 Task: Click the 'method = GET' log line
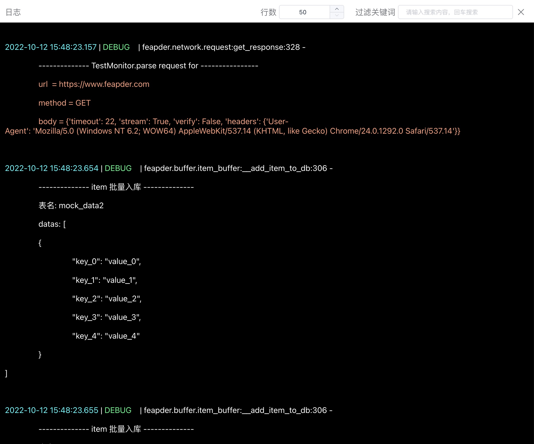[64, 103]
